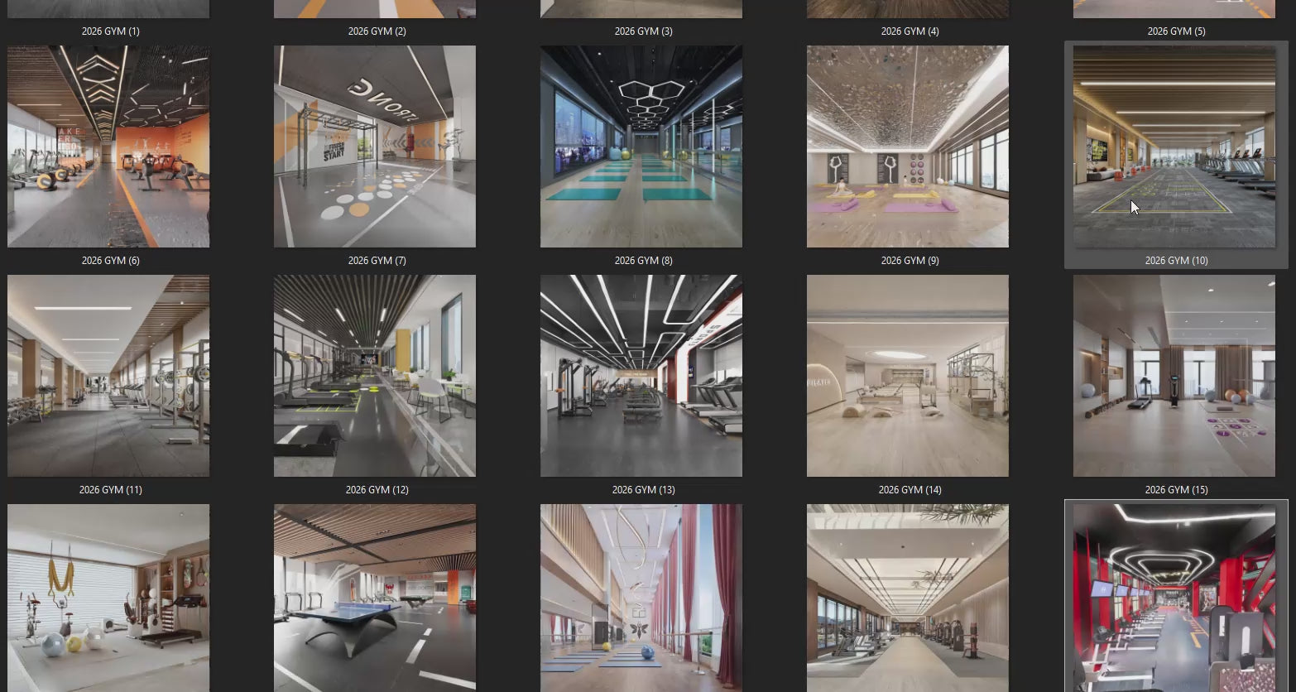Select the 2026 GYM (9) yoga room thumbnail

(908, 147)
